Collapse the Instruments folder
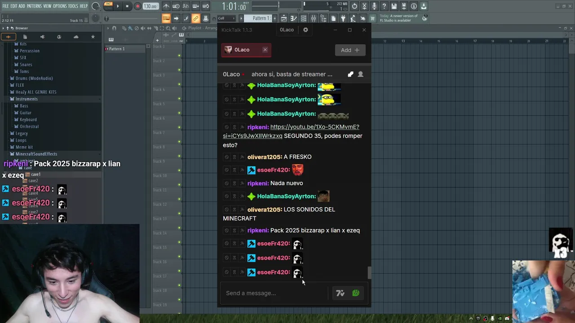This screenshot has width=575, height=323. tap(27, 99)
